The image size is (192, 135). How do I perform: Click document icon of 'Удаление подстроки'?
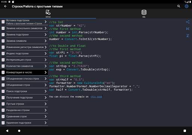3,123
